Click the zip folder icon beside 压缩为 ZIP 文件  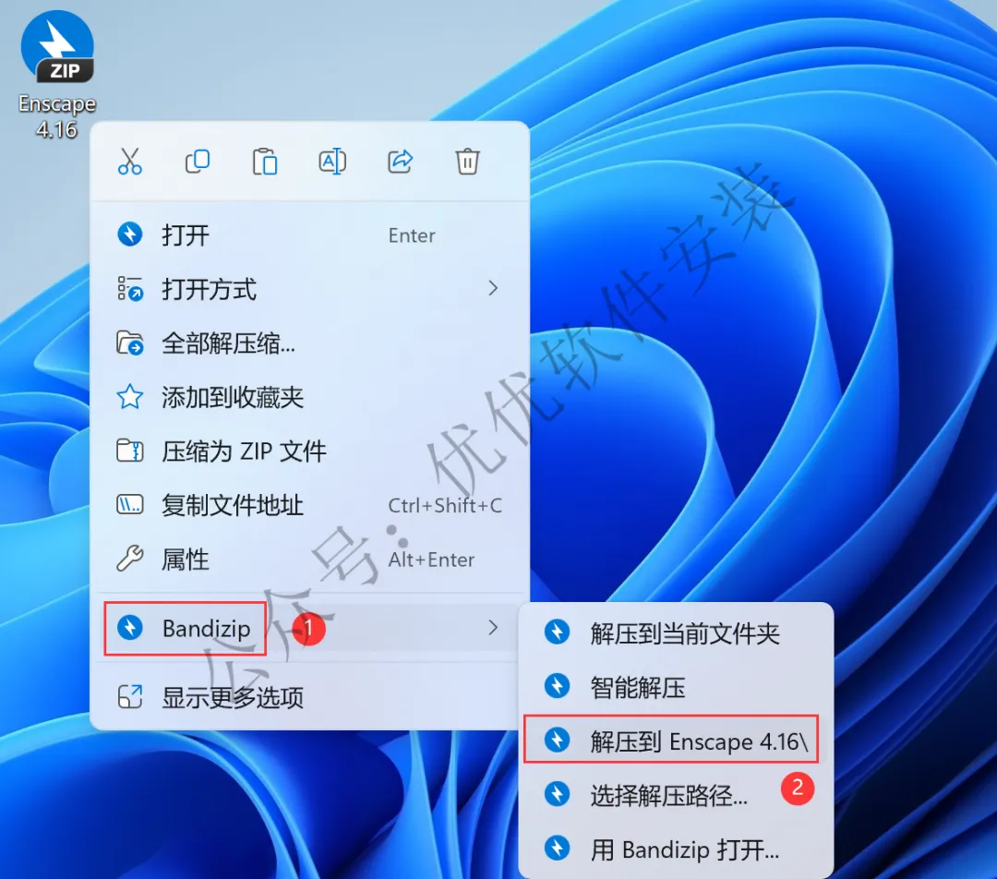(x=130, y=451)
